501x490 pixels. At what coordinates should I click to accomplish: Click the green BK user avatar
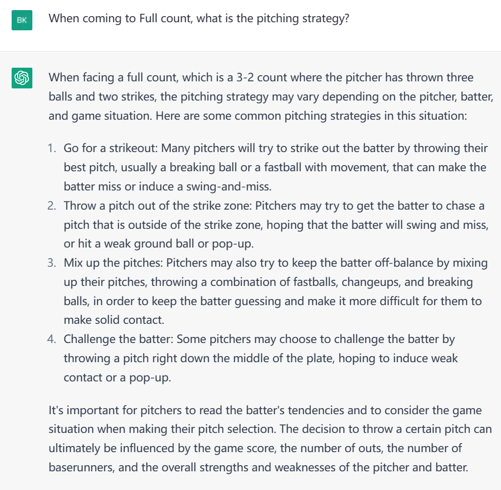coord(22,20)
